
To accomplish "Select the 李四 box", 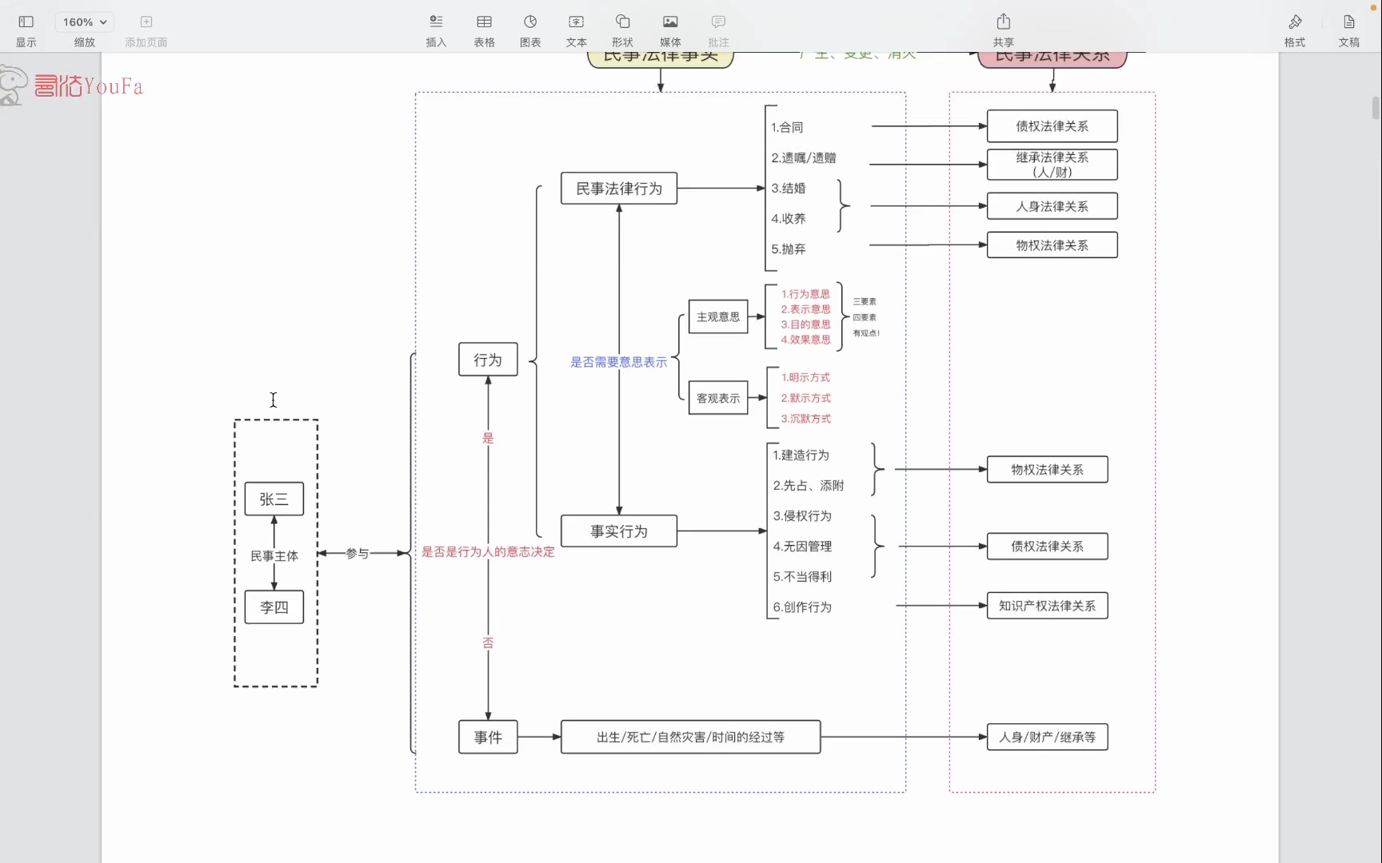I will click(274, 607).
